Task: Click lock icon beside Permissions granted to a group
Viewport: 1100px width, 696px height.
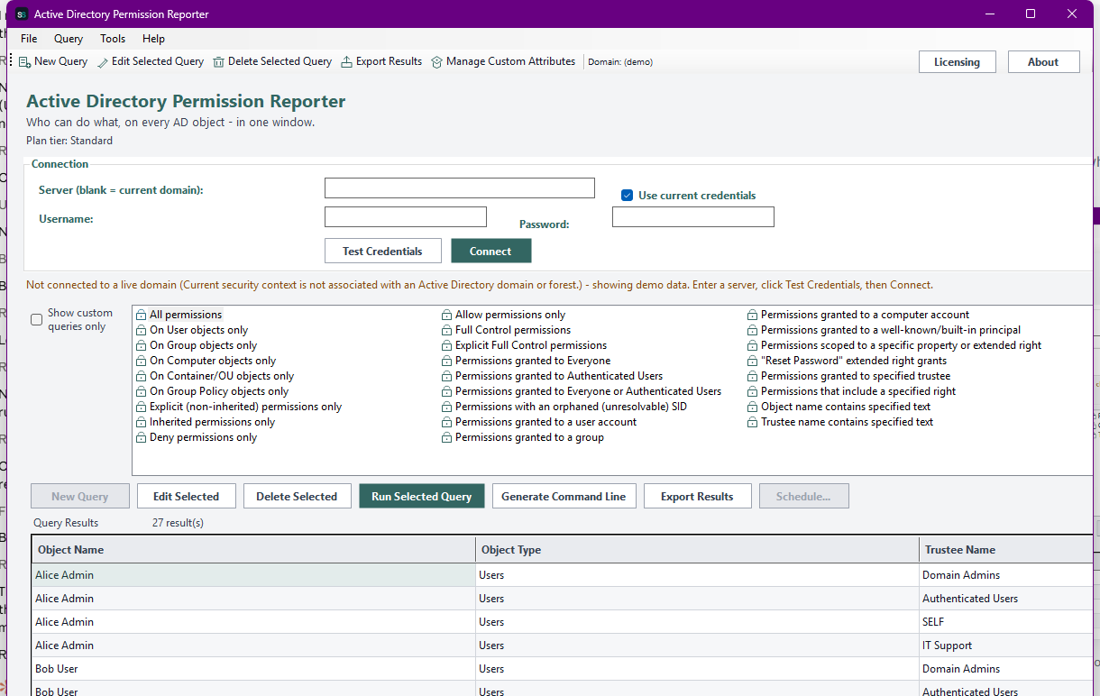Action: tap(447, 438)
